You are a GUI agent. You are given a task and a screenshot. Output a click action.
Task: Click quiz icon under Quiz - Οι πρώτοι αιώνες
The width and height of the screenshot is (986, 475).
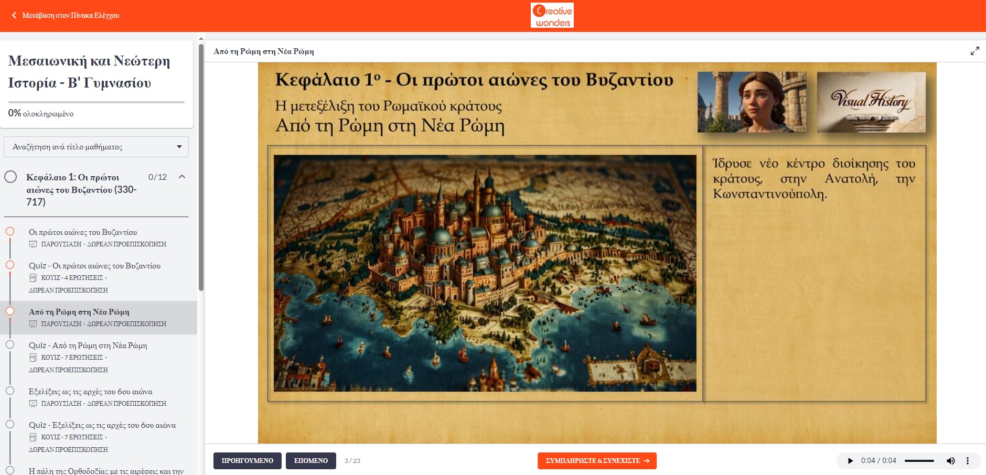[x=33, y=278]
